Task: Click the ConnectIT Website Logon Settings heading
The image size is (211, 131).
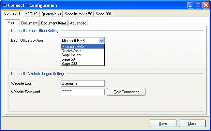Action: coord(38,74)
